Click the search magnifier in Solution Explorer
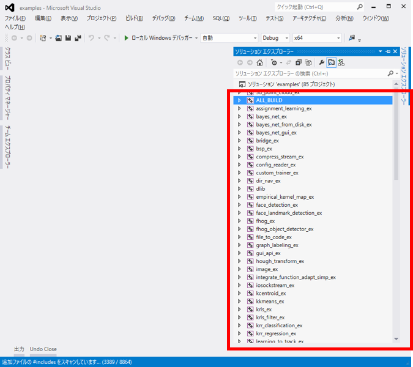 (x=390, y=73)
